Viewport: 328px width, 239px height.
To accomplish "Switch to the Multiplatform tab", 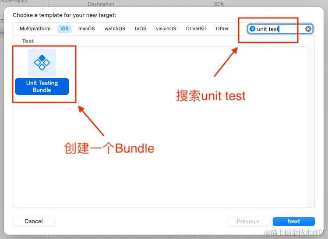I will pos(35,28).
